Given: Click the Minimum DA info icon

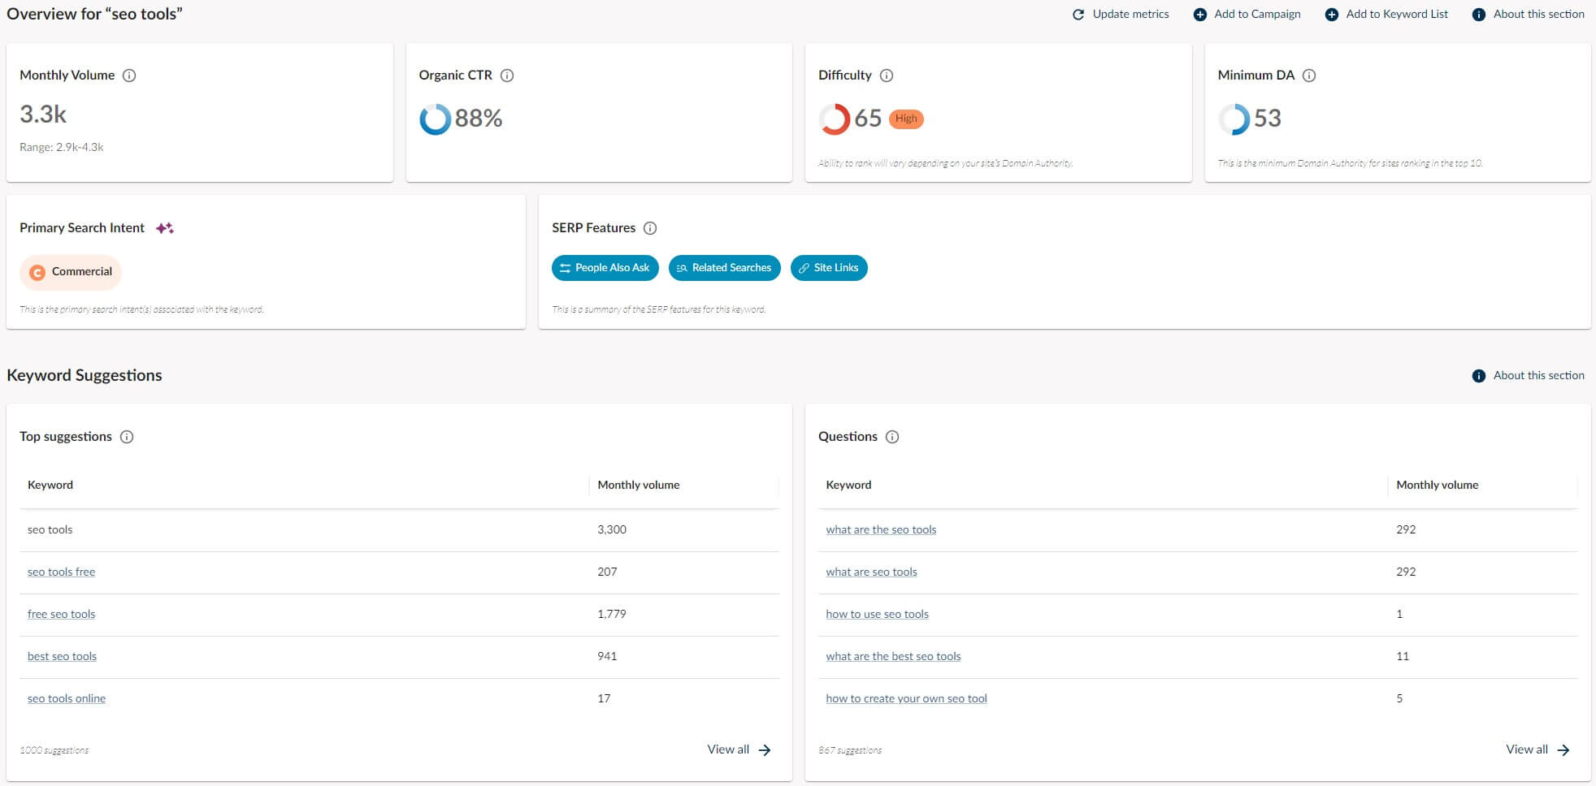Looking at the screenshot, I should tap(1309, 76).
